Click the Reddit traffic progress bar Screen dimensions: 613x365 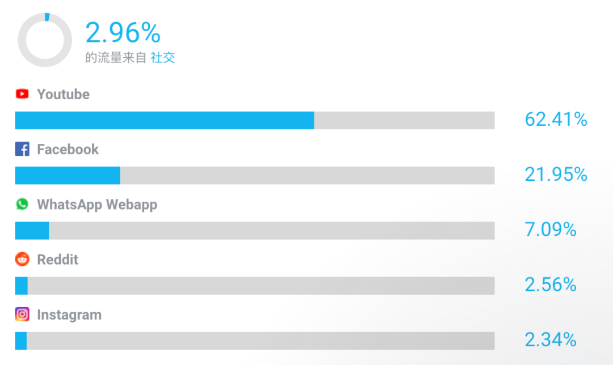coord(255,286)
